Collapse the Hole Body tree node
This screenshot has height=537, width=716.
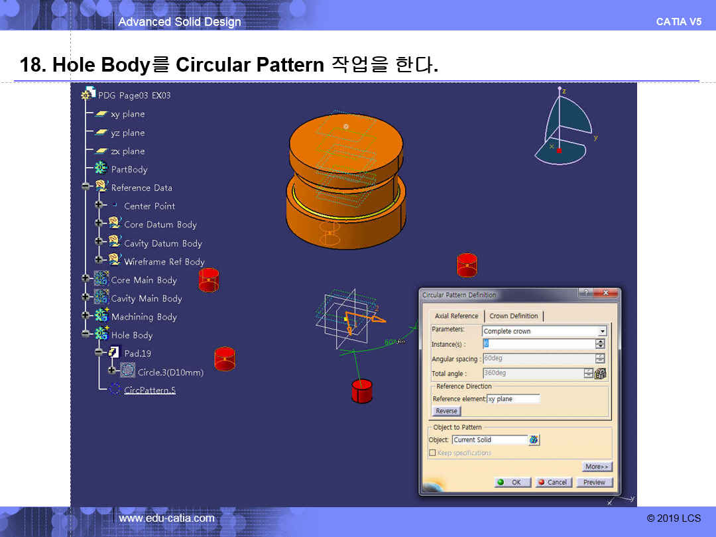pos(86,335)
